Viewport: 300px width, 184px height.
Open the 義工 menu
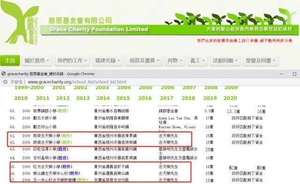[197, 60]
